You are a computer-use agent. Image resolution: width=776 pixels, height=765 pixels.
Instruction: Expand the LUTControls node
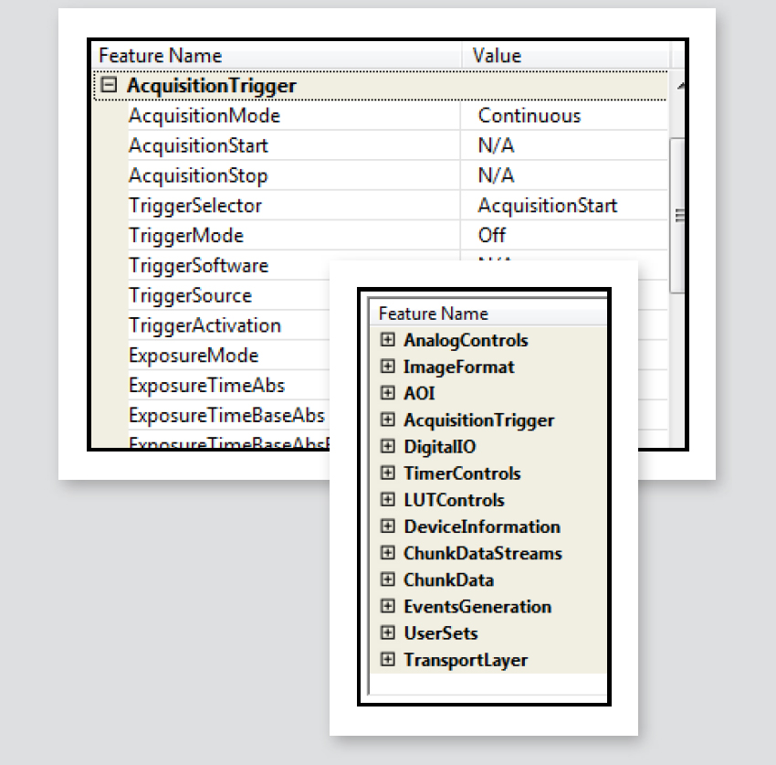point(388,500)
